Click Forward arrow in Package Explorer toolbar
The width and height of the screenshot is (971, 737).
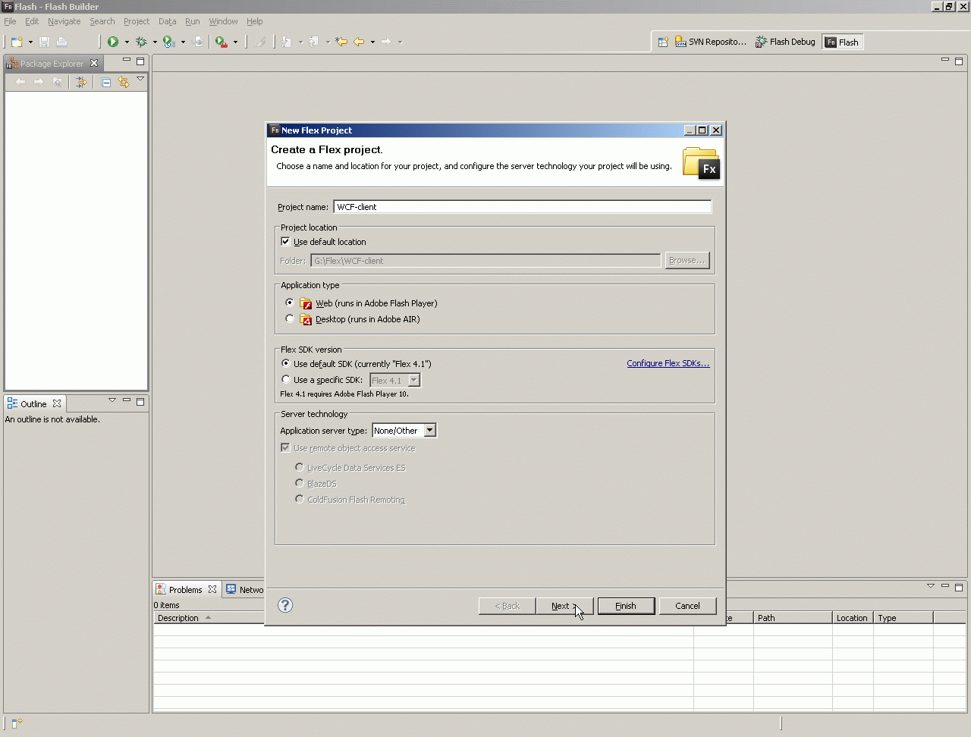39,82
